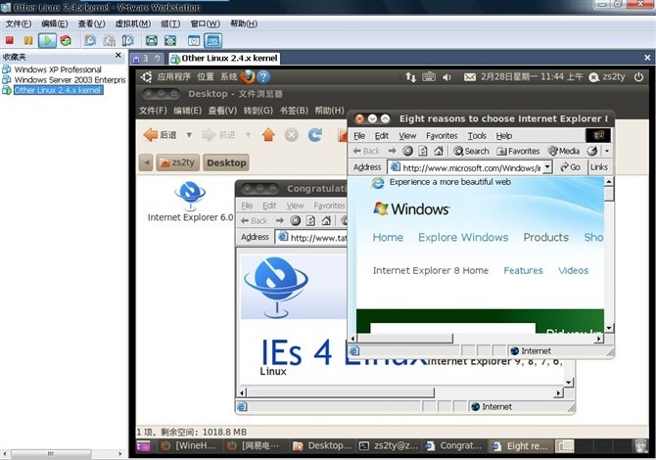The height and width of the screenshot is (460, 656).
Task: Click the Features link on the page
Action: tap(523, 270)
